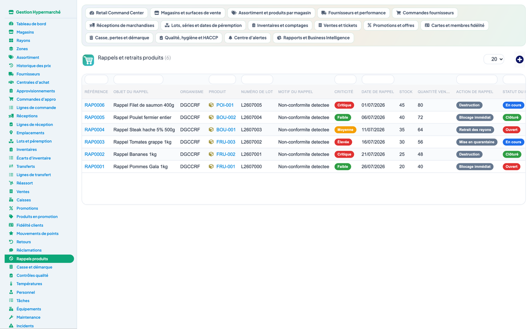Image resolution: width=531 pixels, height=329 pixels.
Task: Click the Retours undo icon in sidebar
Action: [11, 242]
